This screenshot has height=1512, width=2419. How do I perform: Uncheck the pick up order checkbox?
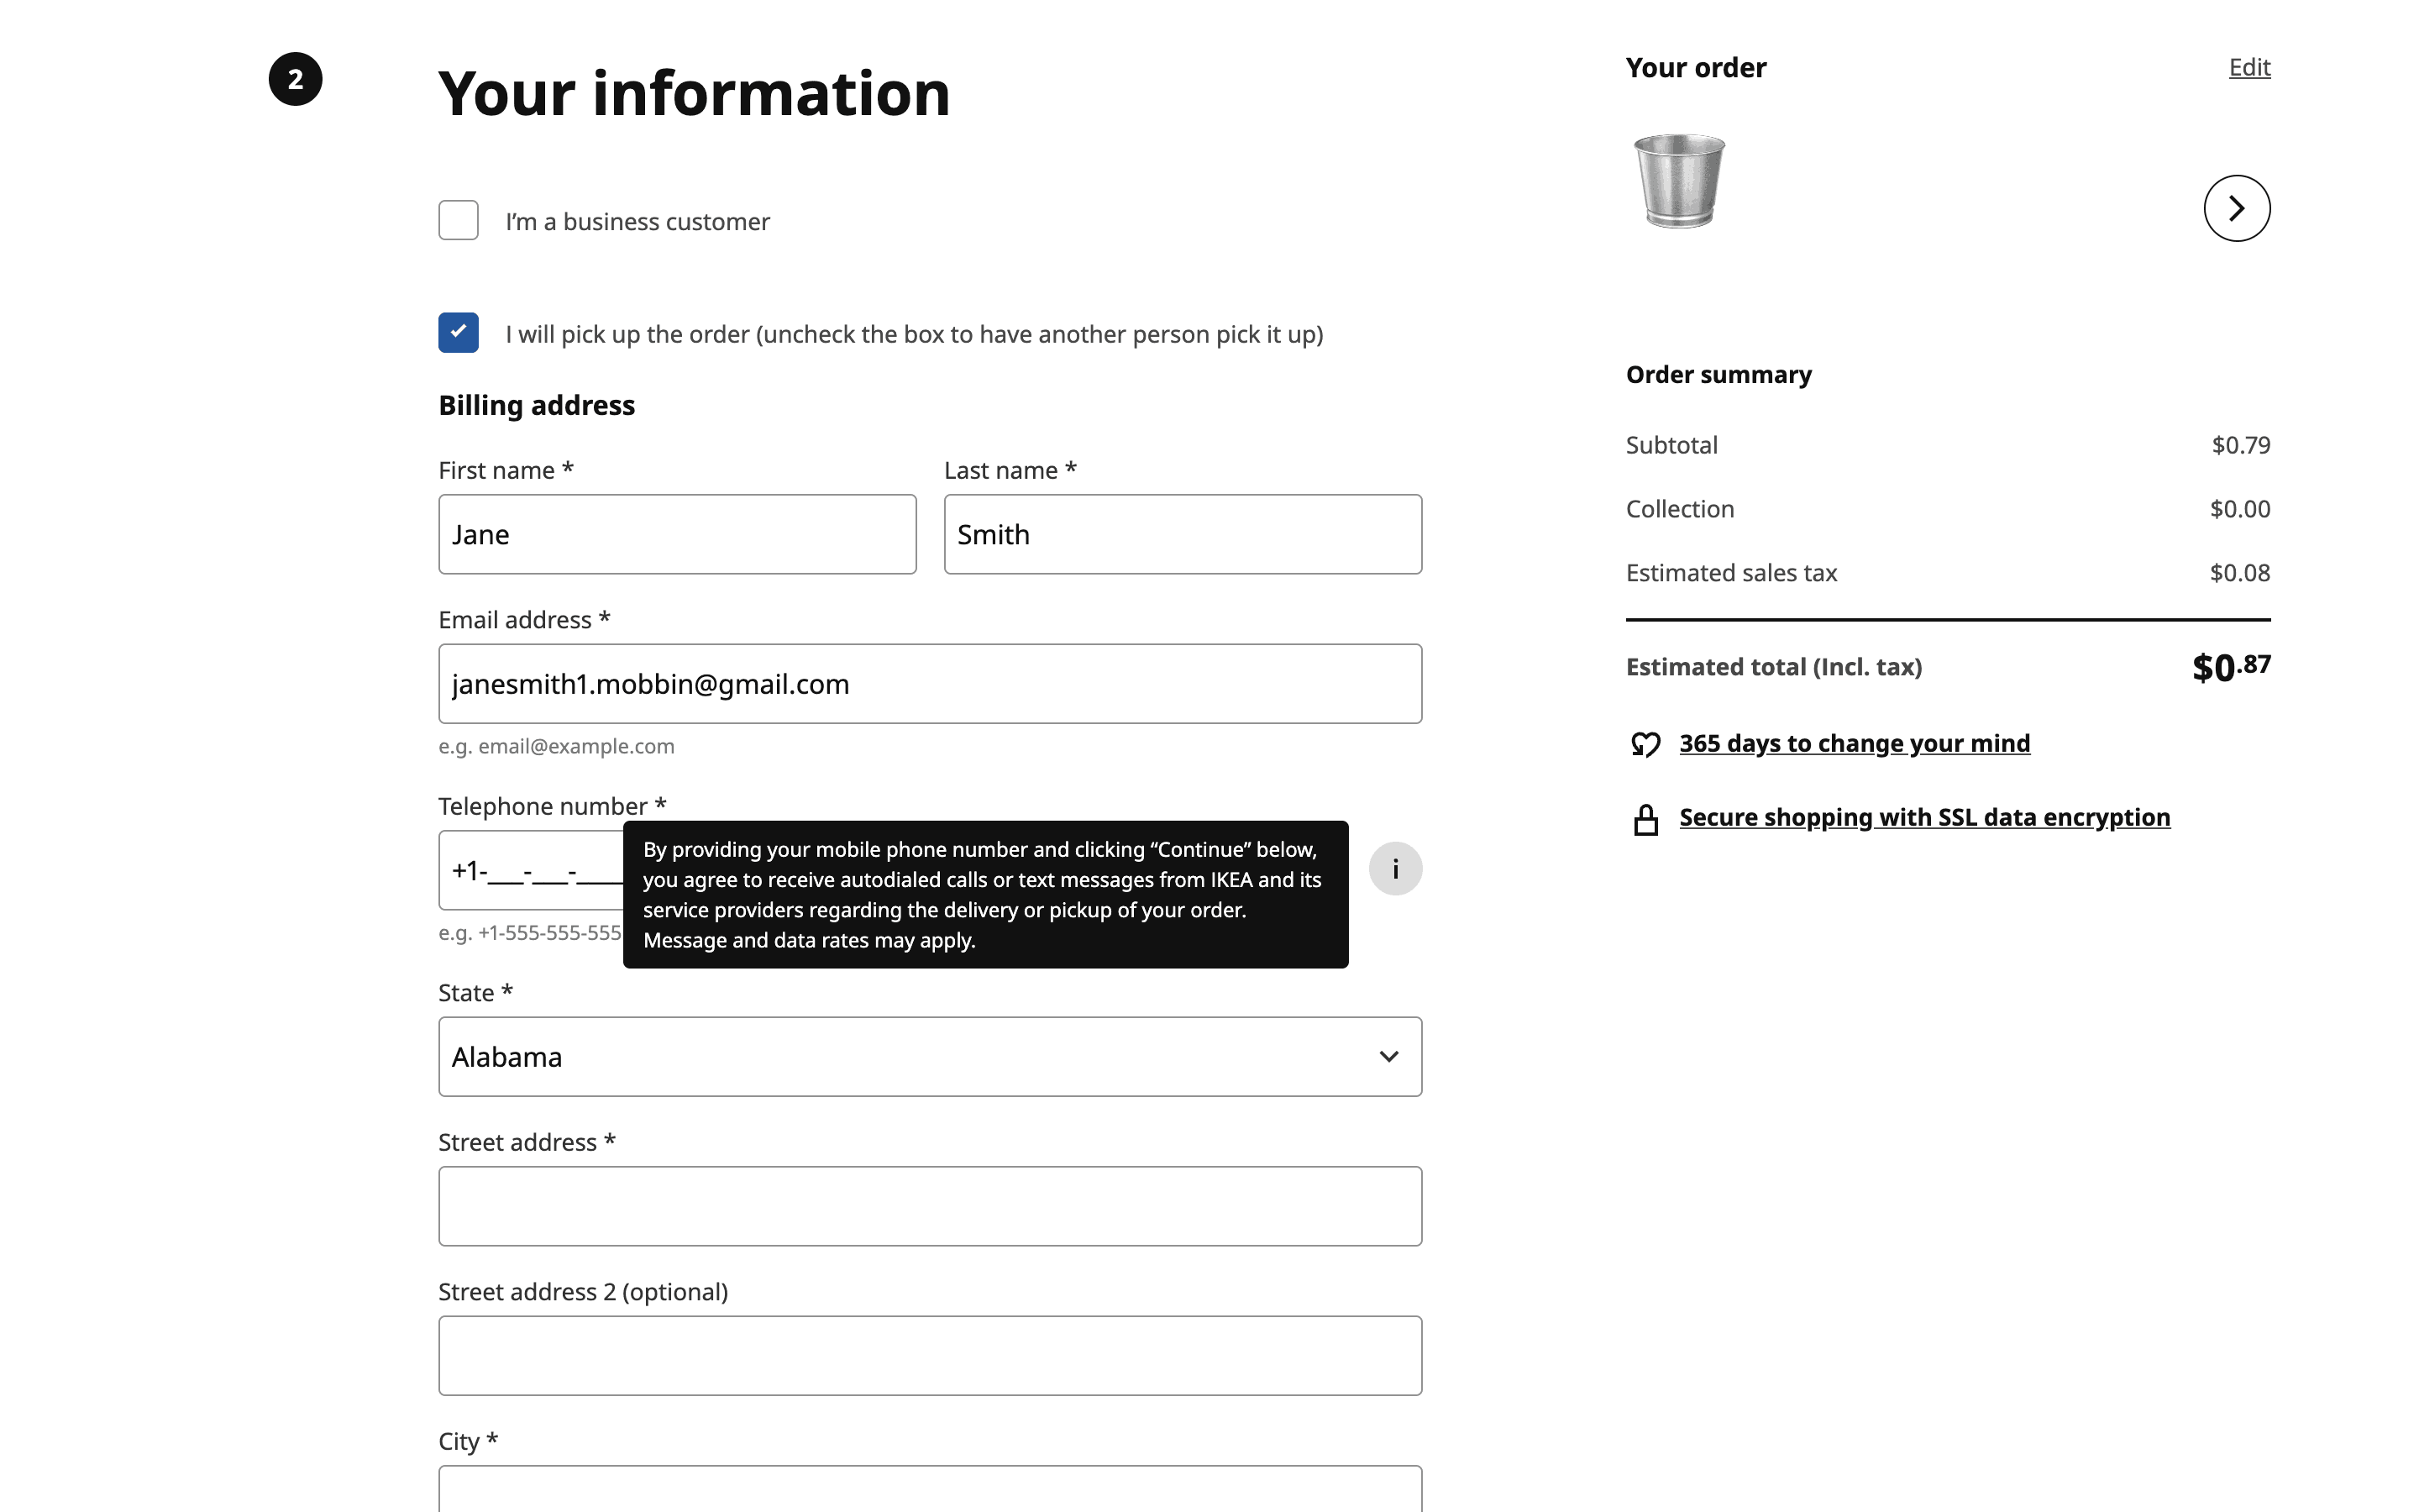[x=458, y=333]
